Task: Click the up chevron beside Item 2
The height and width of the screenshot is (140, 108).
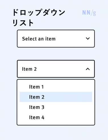Action: (x=88, y=69)
